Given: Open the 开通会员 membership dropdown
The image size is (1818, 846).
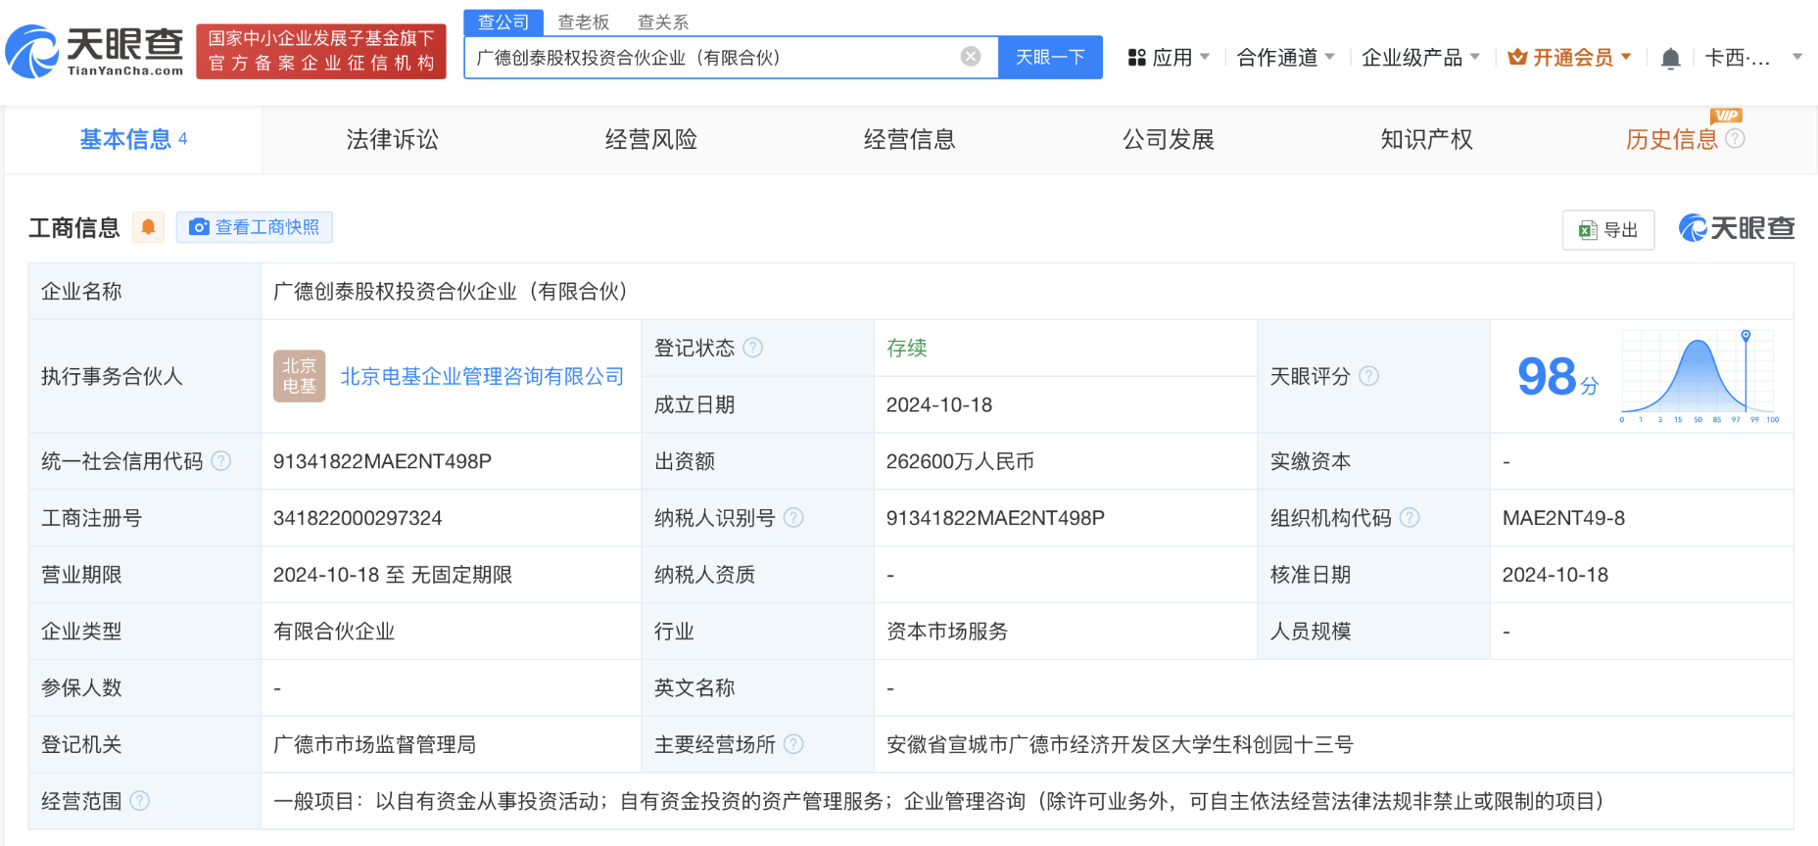Looking at the screenshot, I should pos(1569,58).
